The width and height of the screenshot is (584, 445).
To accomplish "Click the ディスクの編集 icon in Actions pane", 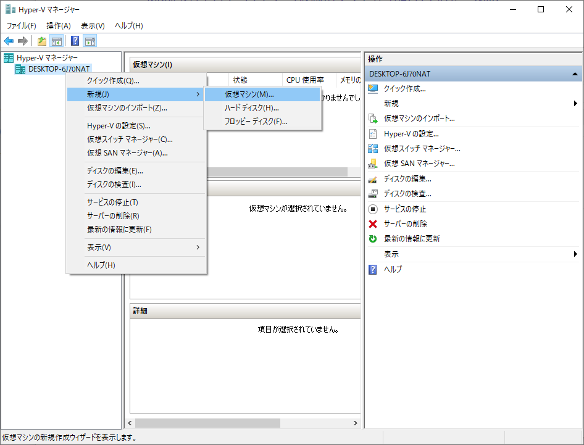I will tap(373, 179).
